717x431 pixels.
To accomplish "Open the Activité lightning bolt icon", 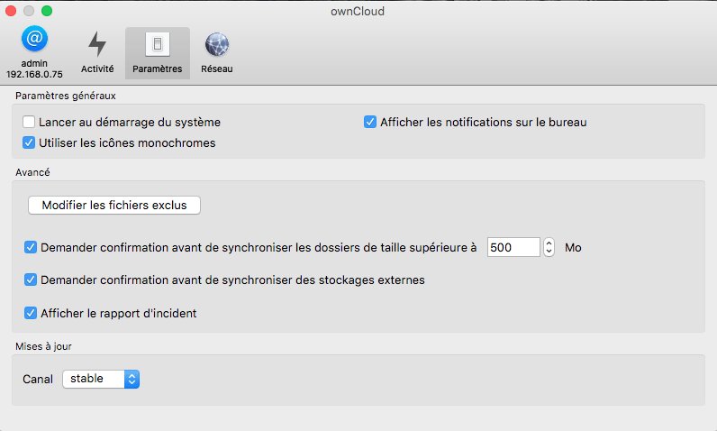I will tap(96, 43).
